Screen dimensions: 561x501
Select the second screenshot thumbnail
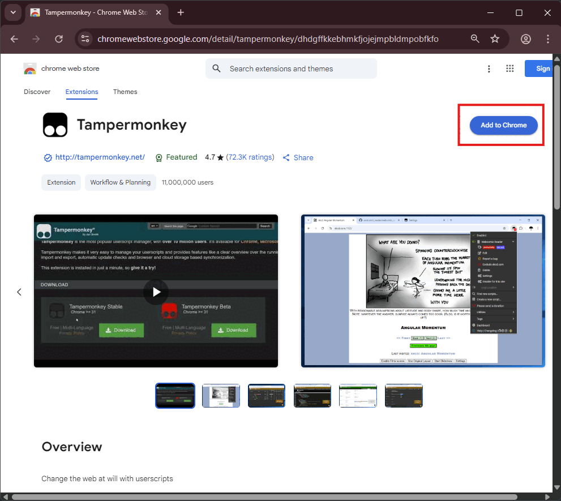click(221, 396)
